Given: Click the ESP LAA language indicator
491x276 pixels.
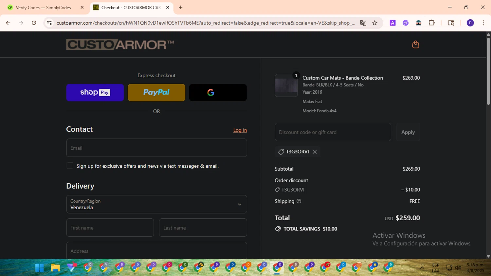Looking at the screenshot, I should tap(436, 268).
